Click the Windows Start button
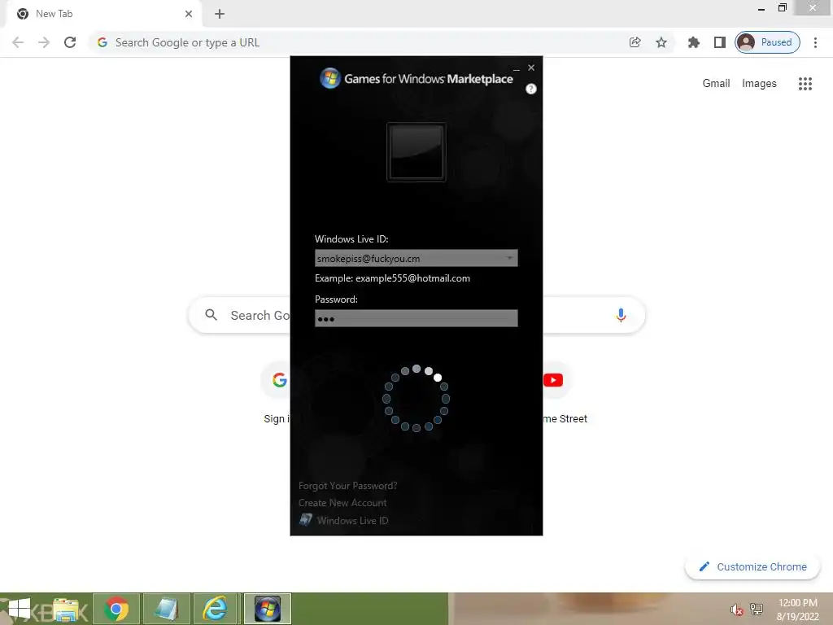The width and height of the screenshot is (833, 625). click(x=20, y=609)
